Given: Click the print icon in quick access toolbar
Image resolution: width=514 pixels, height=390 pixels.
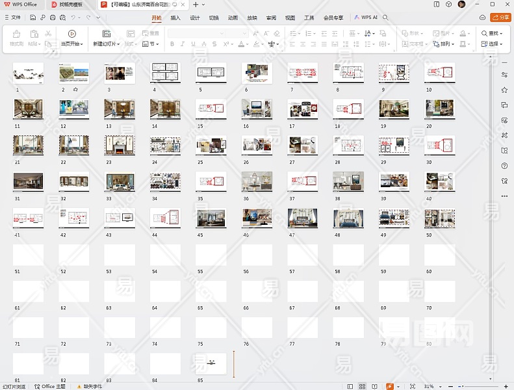Looking at the screenshot, I should tap(51, 18).
